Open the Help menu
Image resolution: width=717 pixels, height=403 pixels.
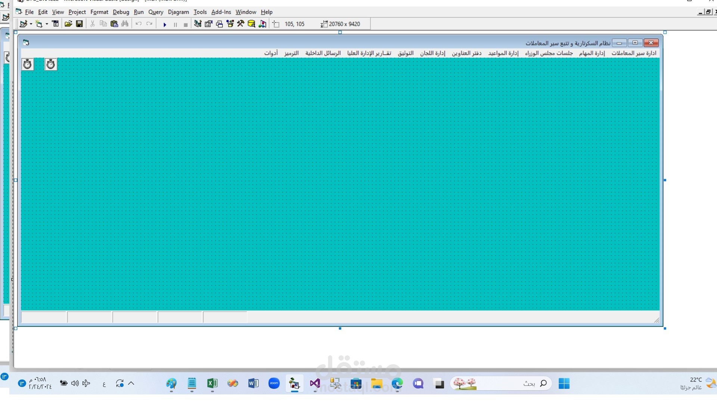tap(267, 12)
